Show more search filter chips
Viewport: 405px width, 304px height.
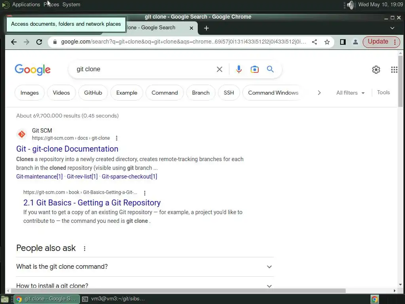click(319, 93)
